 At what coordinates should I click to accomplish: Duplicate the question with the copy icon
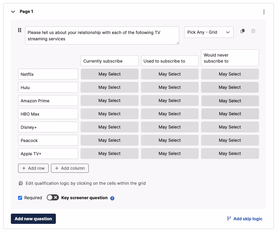pyautogui.click(x=242, y=31)
